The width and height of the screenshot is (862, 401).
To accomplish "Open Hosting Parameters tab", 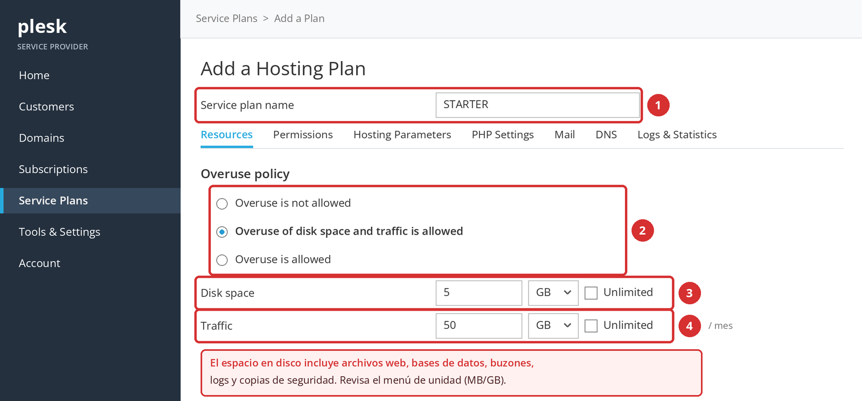I will (402, 135).
